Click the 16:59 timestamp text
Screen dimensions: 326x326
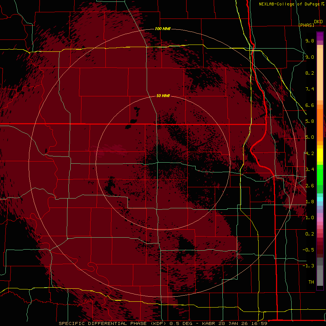click(x=260, y=323)
